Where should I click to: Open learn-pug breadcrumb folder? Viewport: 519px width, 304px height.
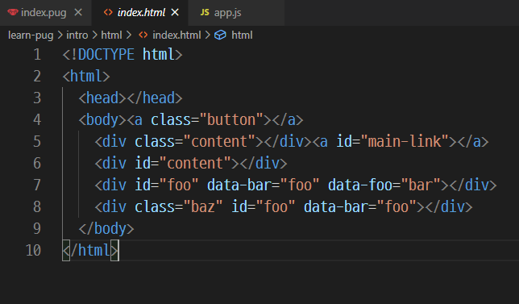click(x=31, y=35)
